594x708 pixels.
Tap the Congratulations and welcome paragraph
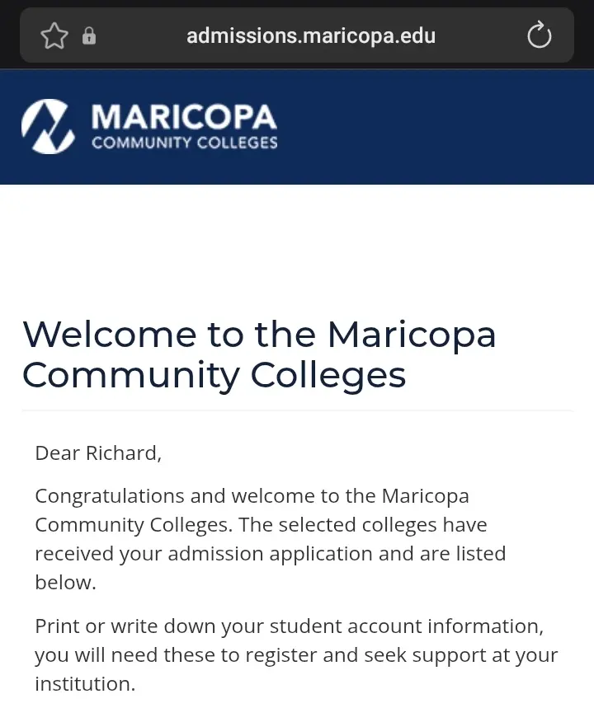click(271, 539)
